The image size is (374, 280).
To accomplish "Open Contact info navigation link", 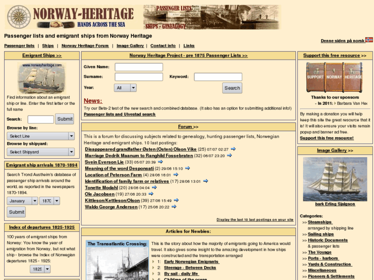I will coord(163,46).
